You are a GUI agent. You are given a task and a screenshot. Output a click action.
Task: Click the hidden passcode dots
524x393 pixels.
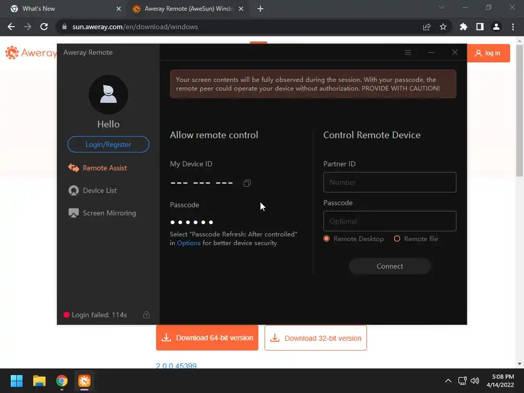[x=191, y=222]
